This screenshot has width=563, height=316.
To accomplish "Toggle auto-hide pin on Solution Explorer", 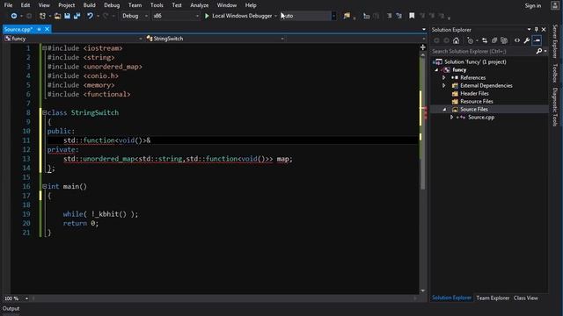I will click(537, 29).
